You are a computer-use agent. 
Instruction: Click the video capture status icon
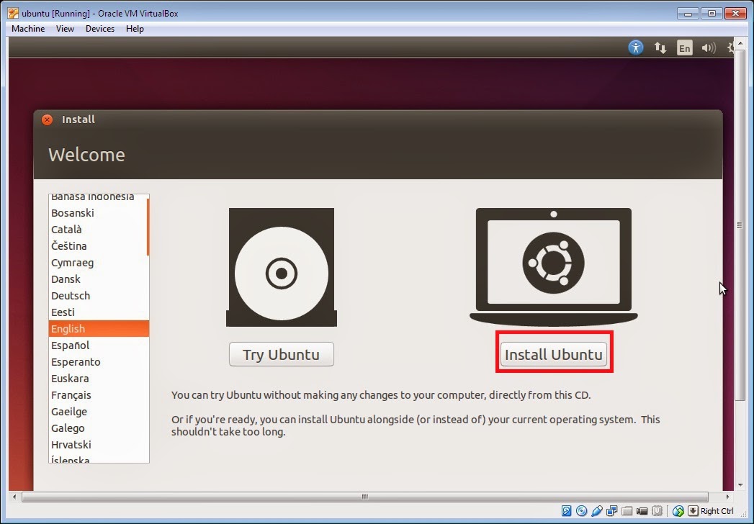click(x=642, y=511)
